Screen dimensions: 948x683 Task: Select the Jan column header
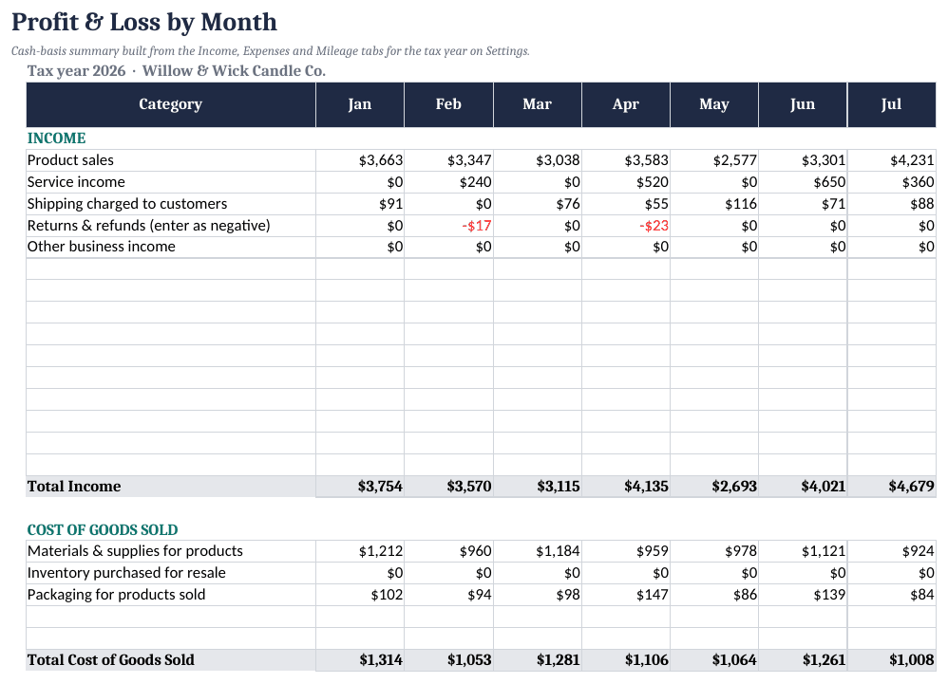click(x=360, y=104)
